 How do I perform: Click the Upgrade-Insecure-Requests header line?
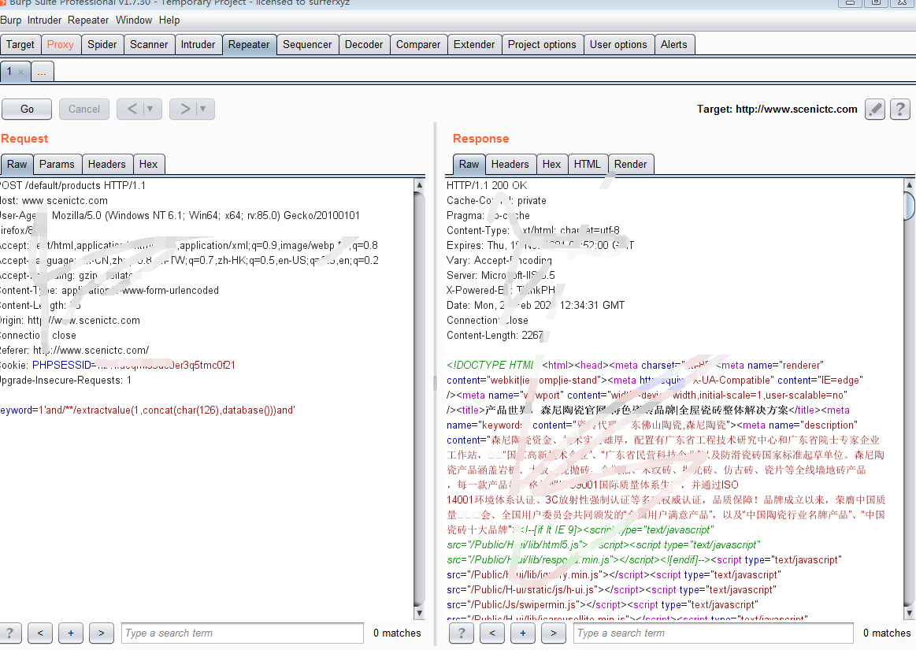tap(66, 381)
